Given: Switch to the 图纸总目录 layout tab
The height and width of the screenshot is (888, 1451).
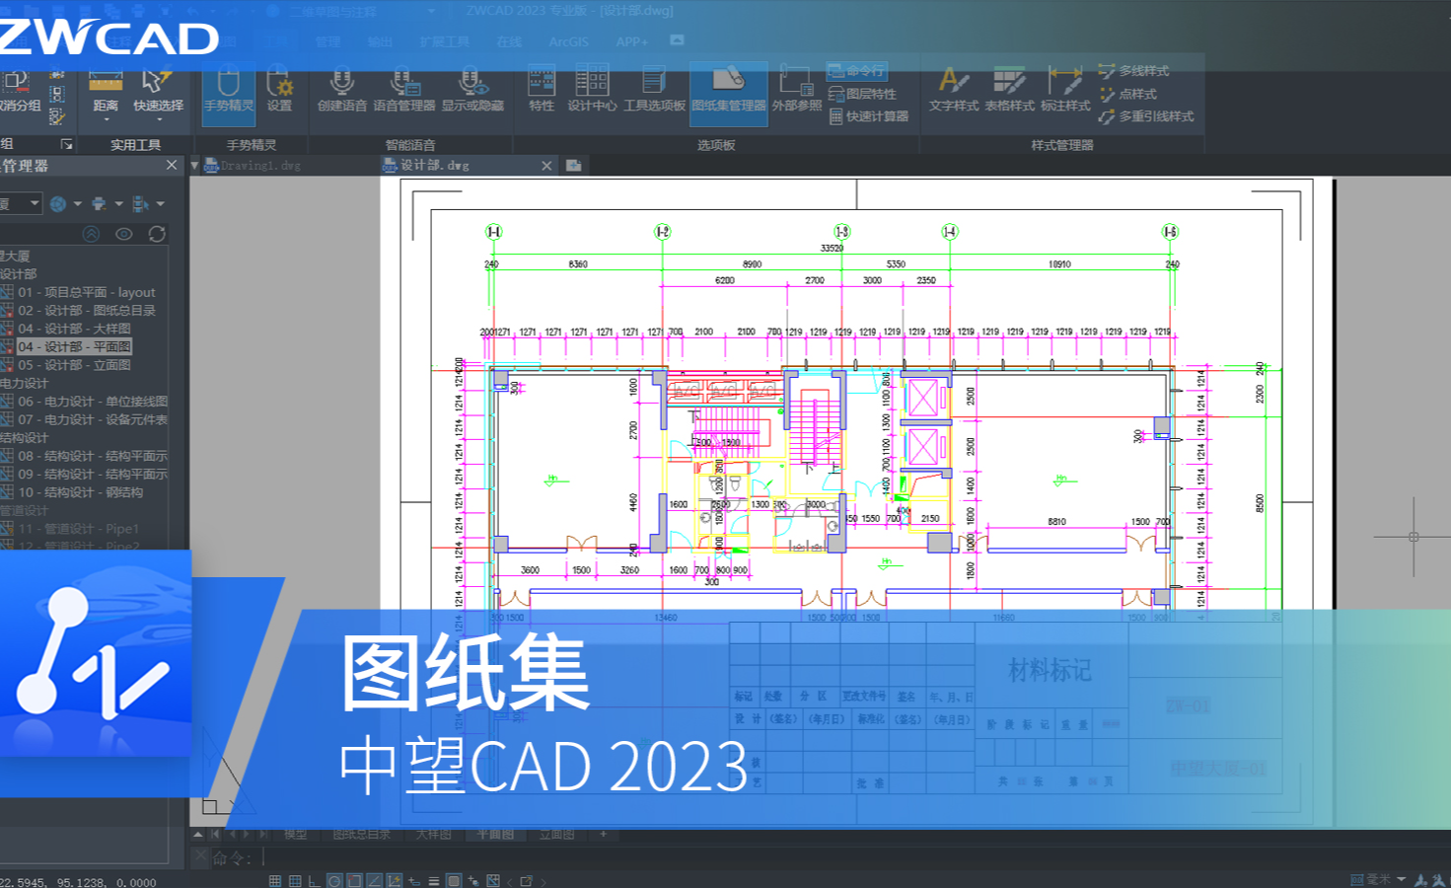Looking at the screenshot, I should click(x=361, y=835).
